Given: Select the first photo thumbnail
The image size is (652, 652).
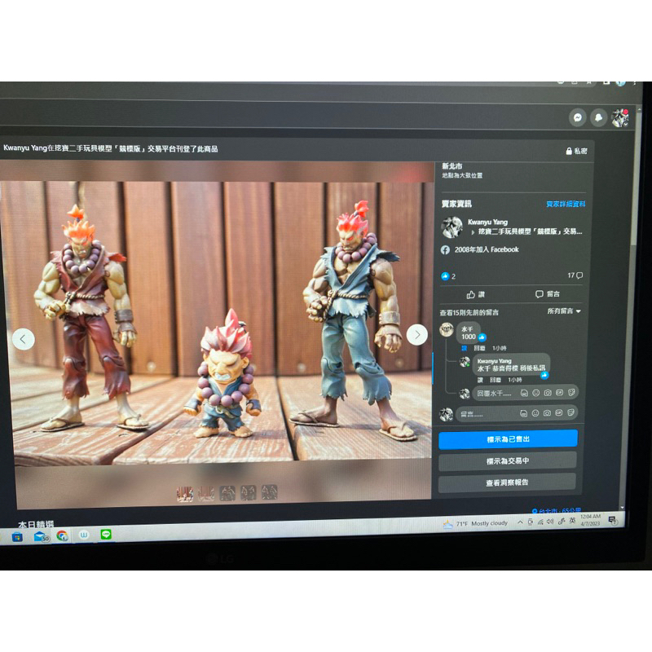Looking at the screenshot, I should point(185,494).
